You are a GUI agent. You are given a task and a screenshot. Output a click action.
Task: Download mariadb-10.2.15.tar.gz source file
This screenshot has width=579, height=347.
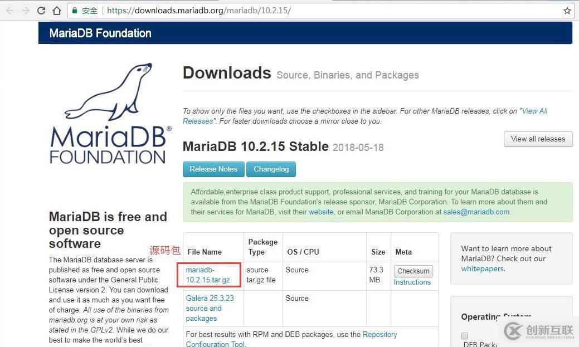click(208, 275)
